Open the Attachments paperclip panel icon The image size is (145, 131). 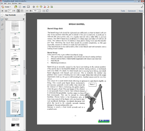(2, 25)
